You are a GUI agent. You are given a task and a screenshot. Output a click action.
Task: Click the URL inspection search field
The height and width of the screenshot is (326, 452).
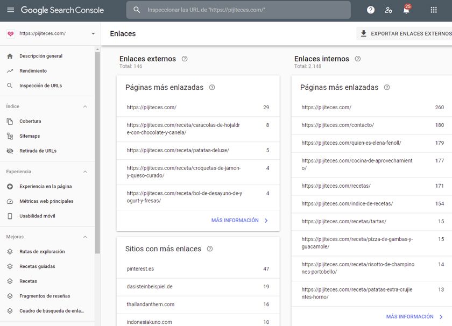(238, 10)
